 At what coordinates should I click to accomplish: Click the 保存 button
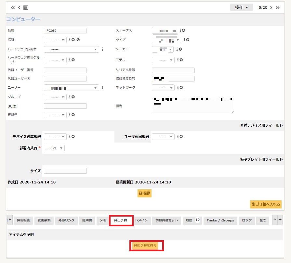(145, 193)
